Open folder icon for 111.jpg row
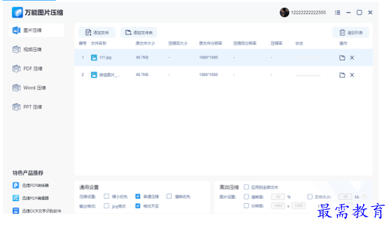This screenshot has width=390, height=230. [342, 57]
